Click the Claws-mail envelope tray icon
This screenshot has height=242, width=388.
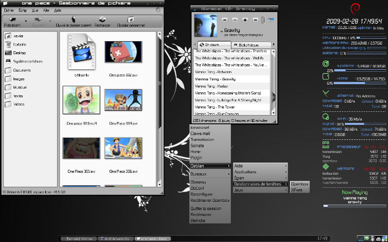378,239
